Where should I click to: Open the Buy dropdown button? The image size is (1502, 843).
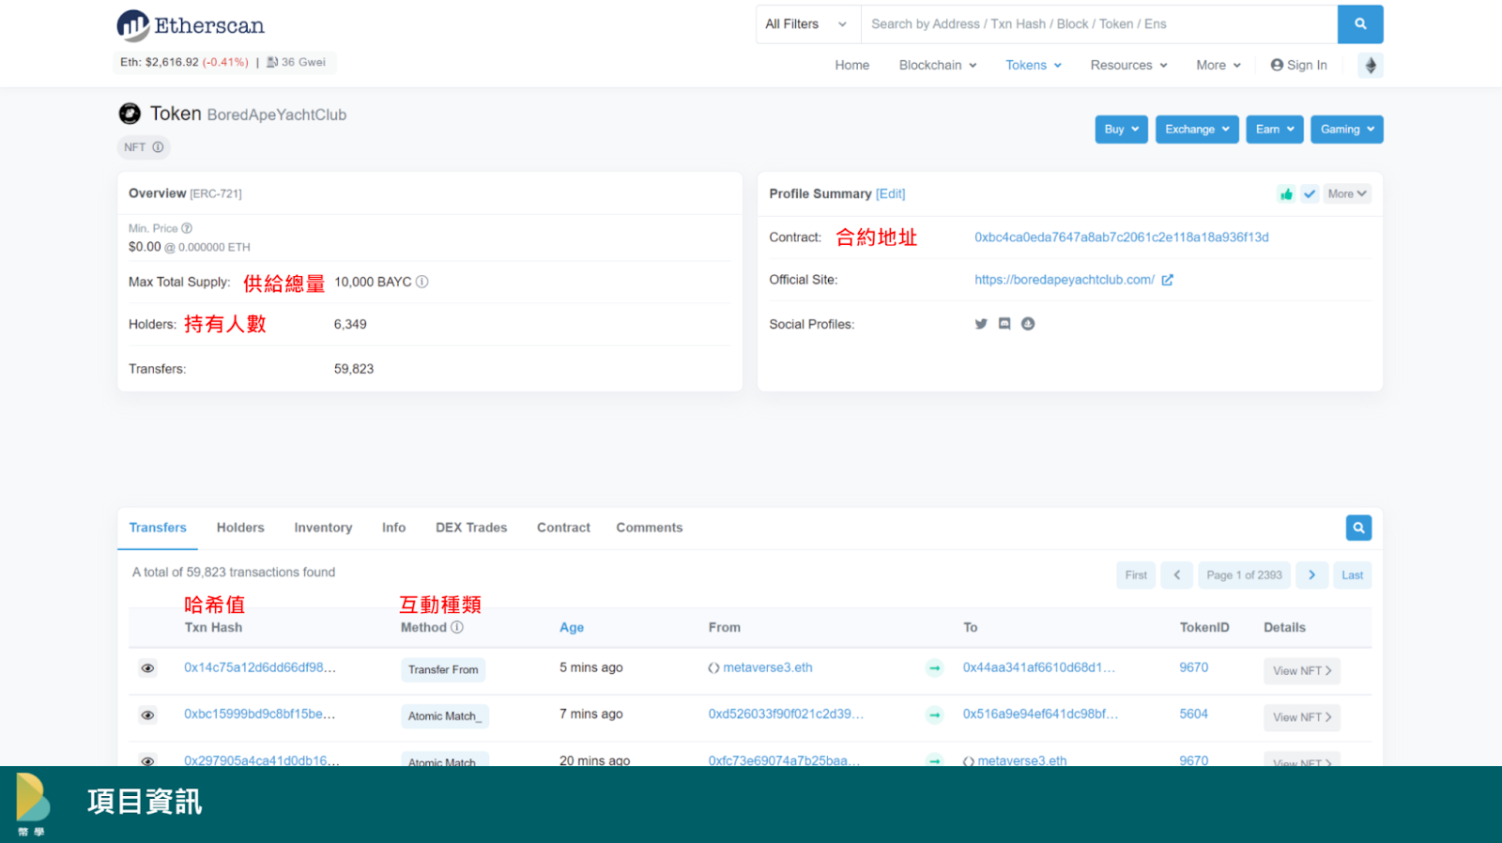tap(1121, 130)
